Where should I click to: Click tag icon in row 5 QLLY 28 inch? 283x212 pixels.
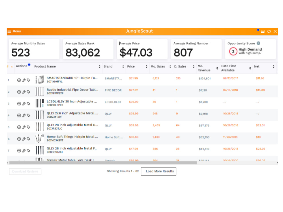click(29, 127)
